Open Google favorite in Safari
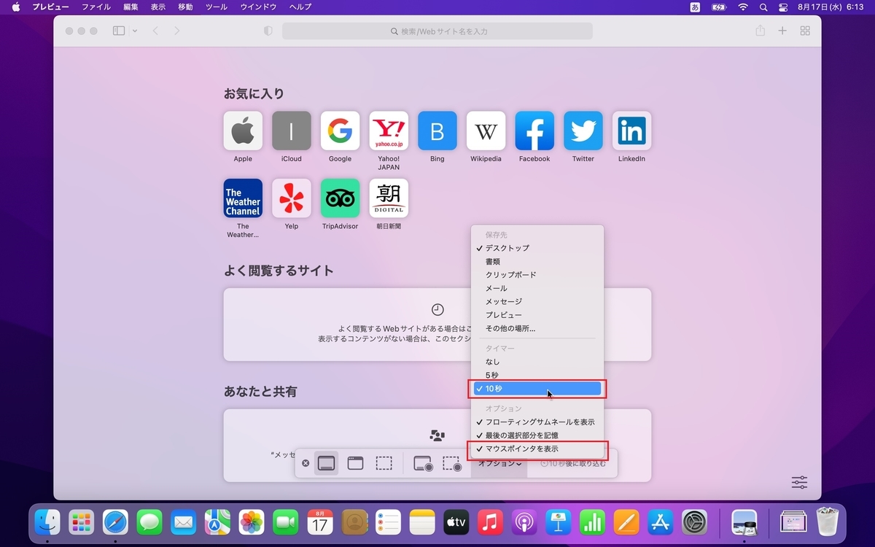 tap(340, 131)
